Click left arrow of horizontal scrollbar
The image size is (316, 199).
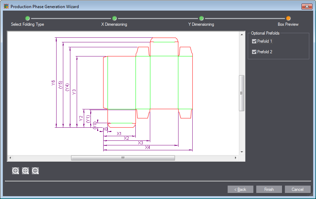click(x=10, y=158)
